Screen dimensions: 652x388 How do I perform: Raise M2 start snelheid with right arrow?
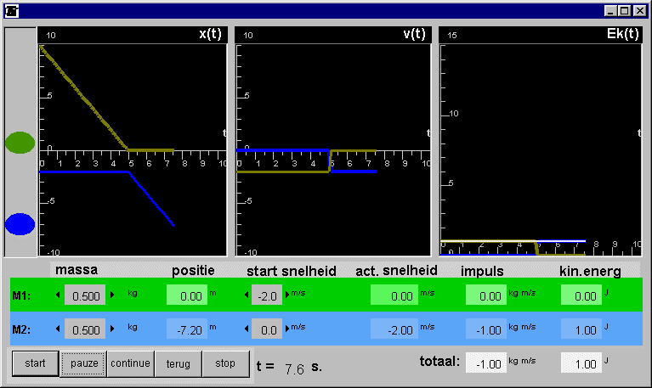(287, 329)
